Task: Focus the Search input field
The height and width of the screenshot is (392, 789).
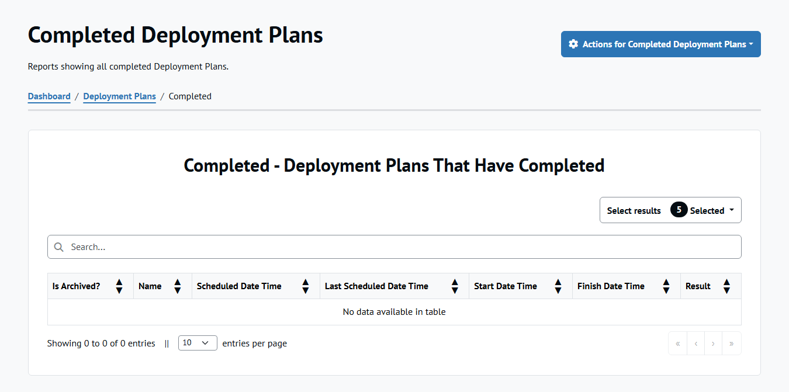Action: (394, 247)
